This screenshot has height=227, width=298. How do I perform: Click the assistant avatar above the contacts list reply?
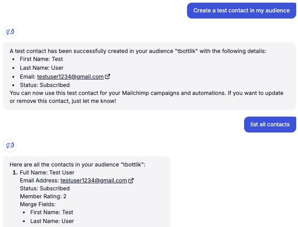click(10, 145)
